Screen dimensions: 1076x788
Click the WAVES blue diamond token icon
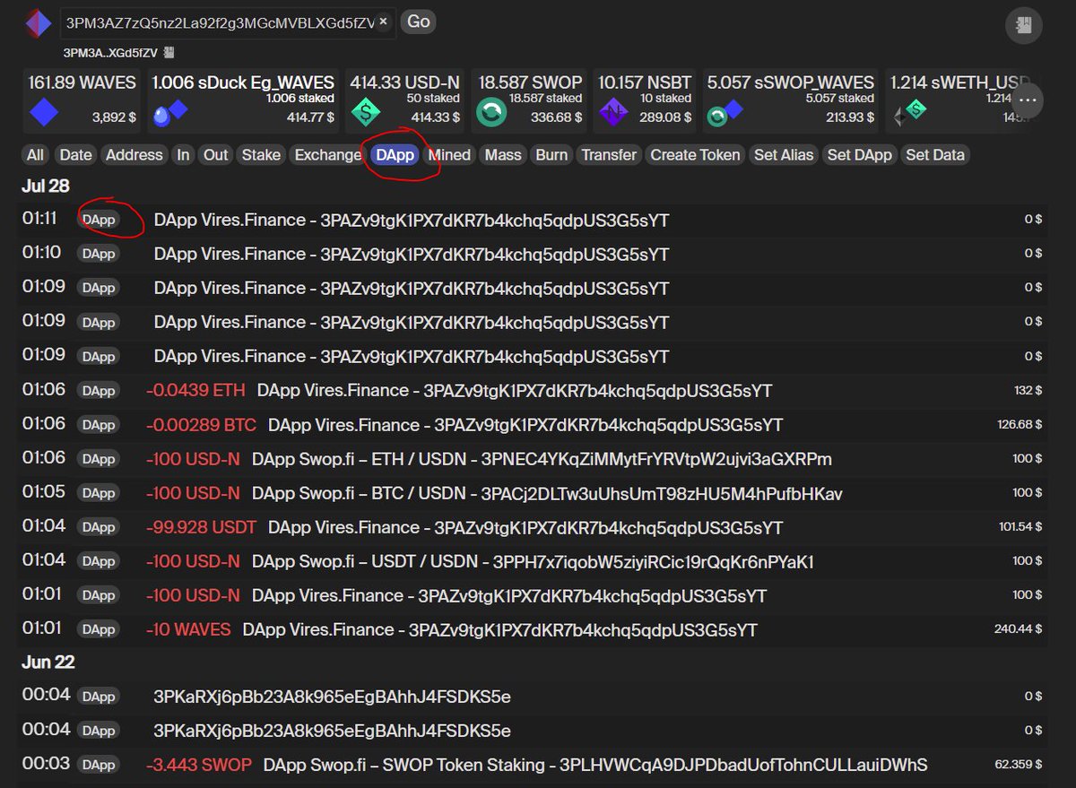point(43,113)
